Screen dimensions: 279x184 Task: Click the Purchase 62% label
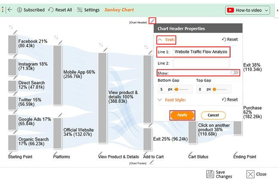tap(252, 112)
